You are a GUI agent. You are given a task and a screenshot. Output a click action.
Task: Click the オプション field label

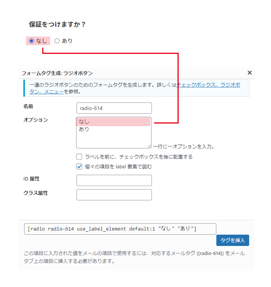coord(36,120)
